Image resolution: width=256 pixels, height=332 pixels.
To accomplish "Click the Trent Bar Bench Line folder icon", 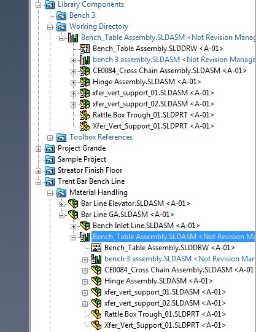I will [x=50, y=181].
